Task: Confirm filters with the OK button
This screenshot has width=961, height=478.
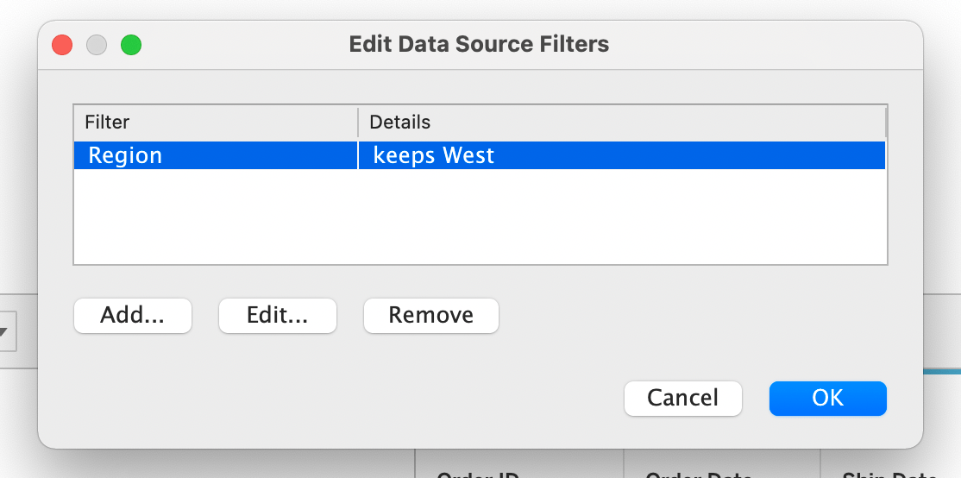Action: [x=827, y=398]
